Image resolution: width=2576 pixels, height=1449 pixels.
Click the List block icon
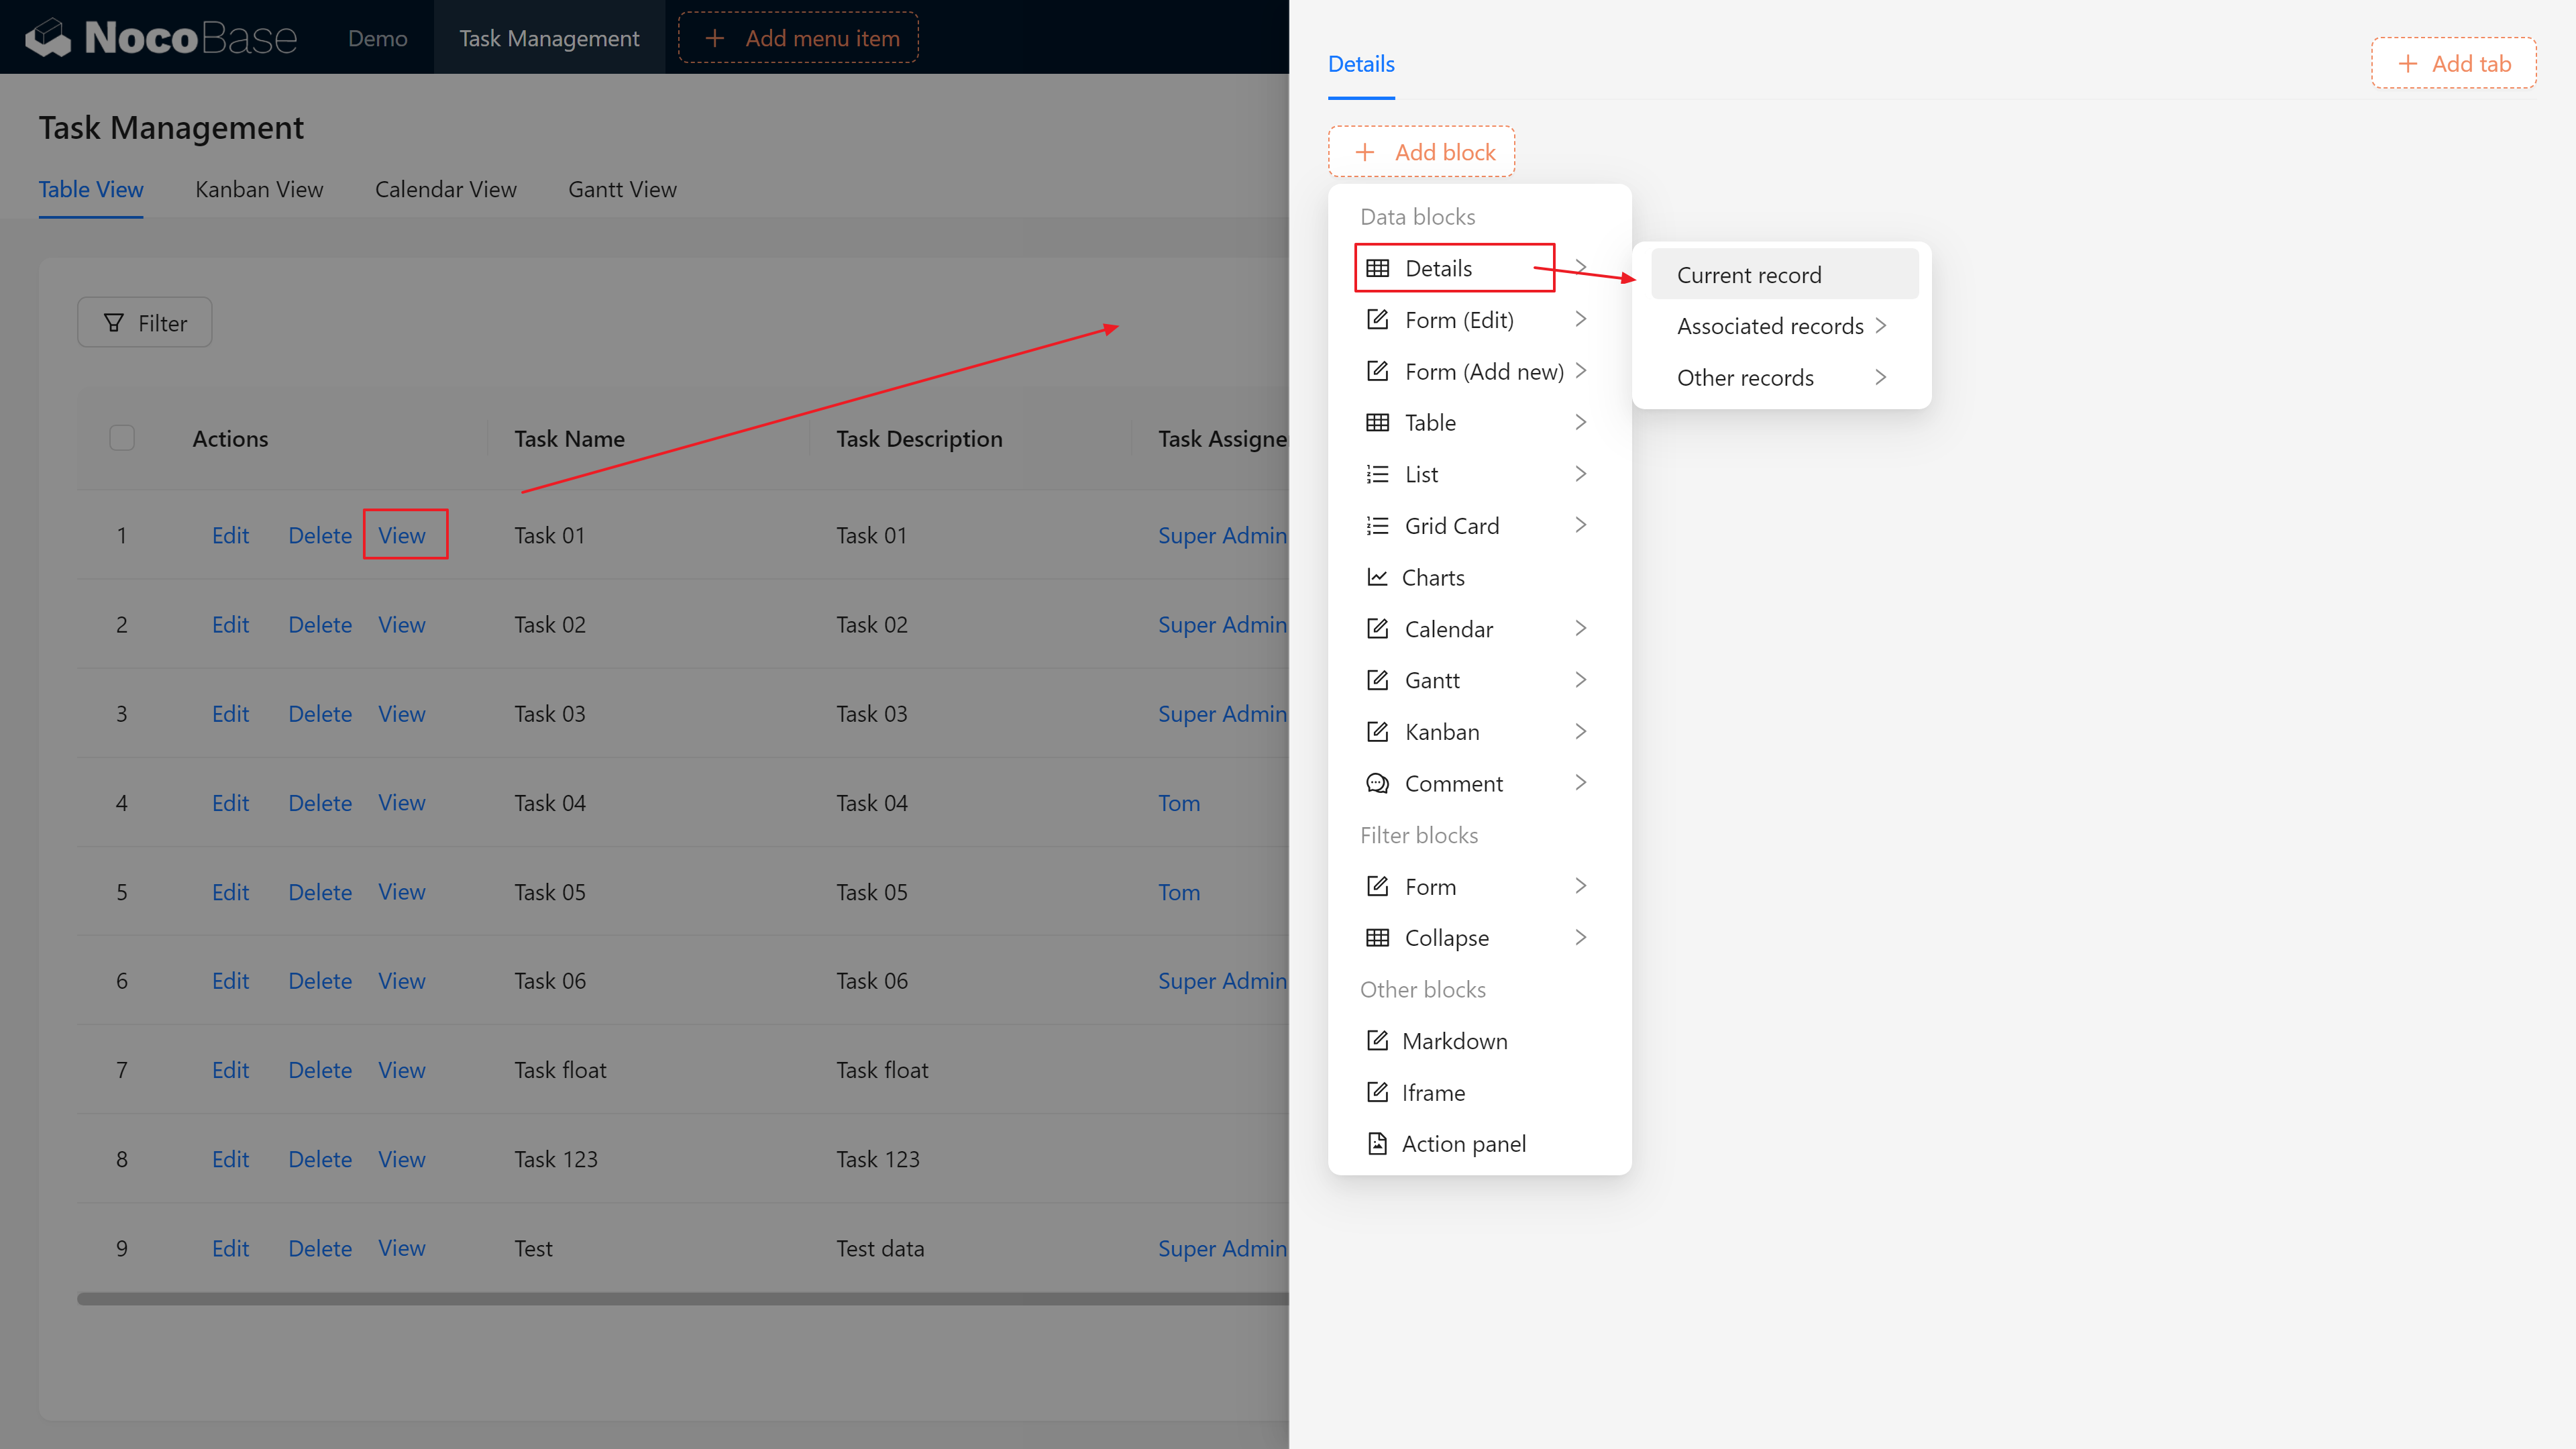tap(1377, 474)
